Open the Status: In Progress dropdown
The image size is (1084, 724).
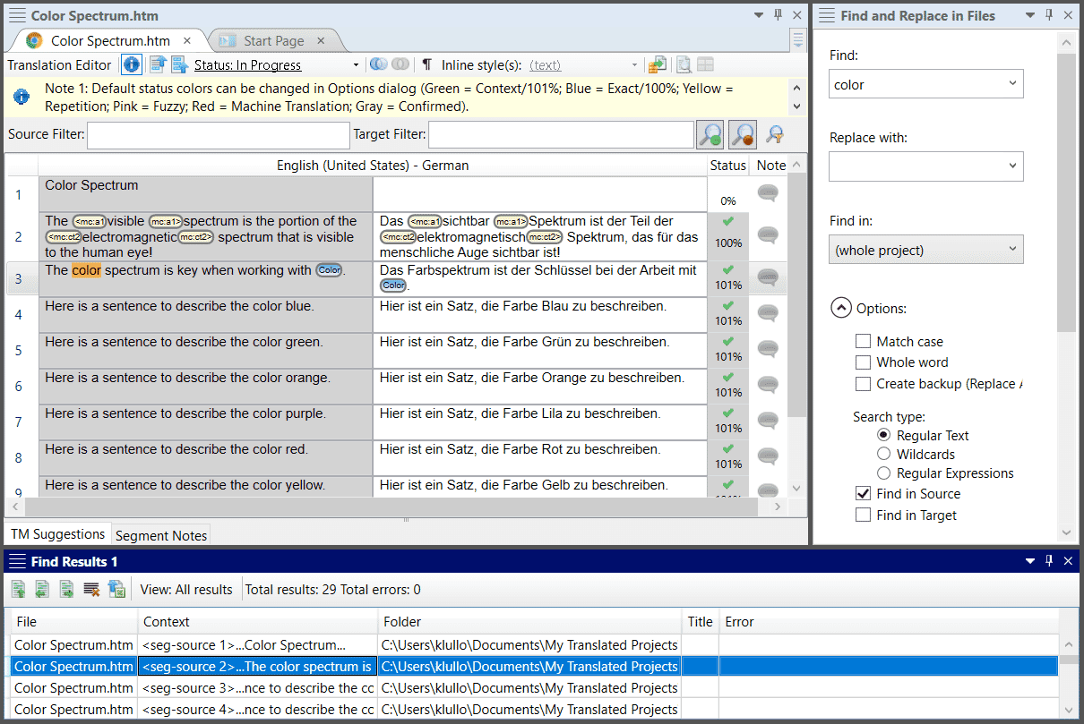click(x=356, y=65)
